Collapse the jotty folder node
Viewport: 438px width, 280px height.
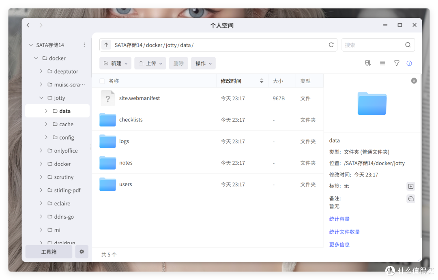tap(41, 98)
